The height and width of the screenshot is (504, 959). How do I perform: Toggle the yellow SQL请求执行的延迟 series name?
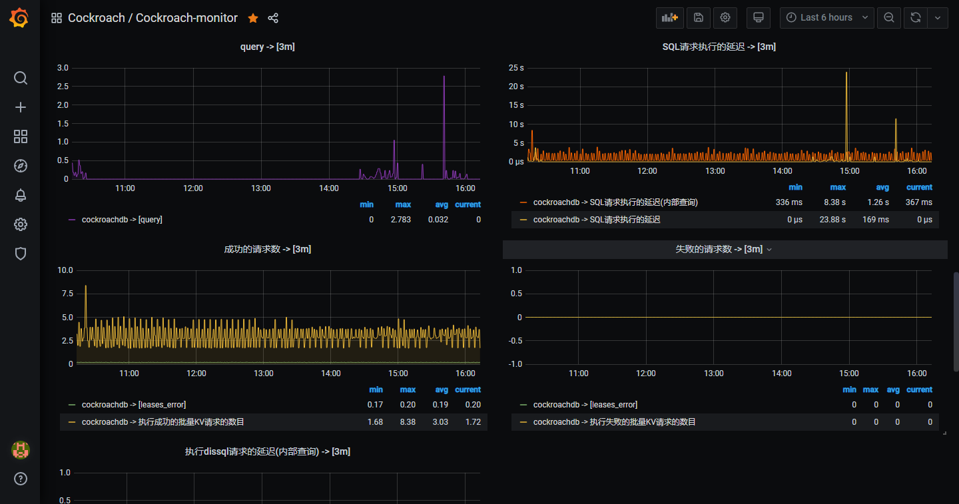click(597, 220)
